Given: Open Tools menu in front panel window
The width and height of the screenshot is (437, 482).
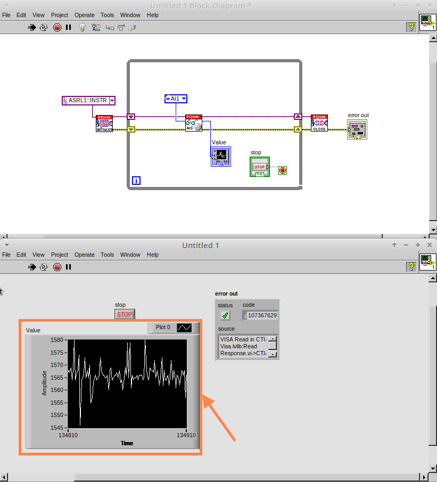Looking at the screenshot, I should click(x=107, y=255).
